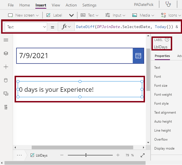The height and width of the screenshot is (165, 182).
Task: Switch to the Advanced tab in right pane
Action: tap(179, 56)
